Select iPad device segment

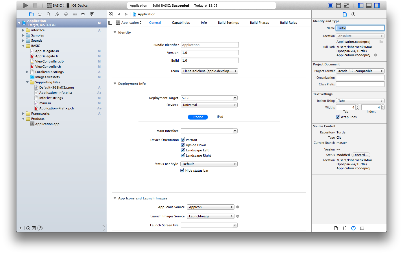(x=220, y=117)
